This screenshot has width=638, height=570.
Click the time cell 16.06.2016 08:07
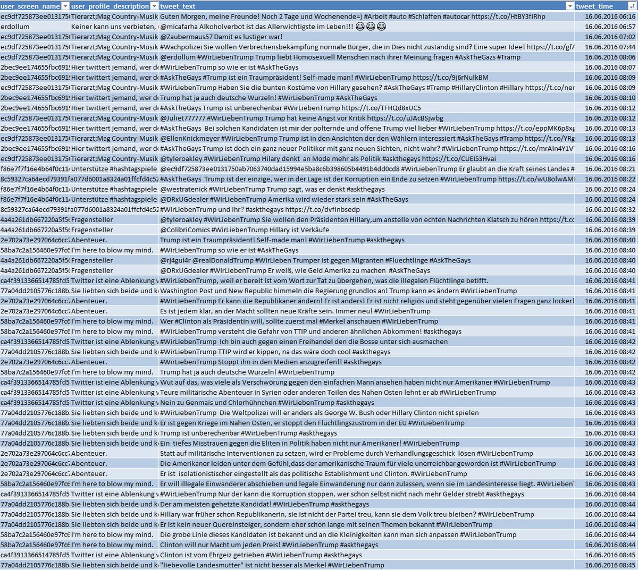(606, 67)
